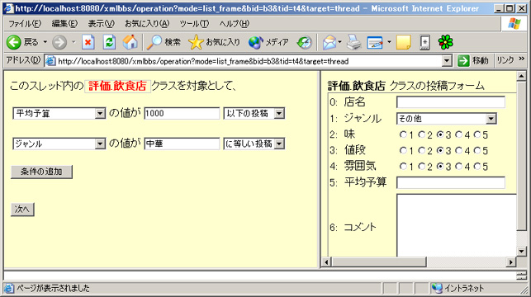
Task: Select rating 5 for 味
Action: click(477, 134)
